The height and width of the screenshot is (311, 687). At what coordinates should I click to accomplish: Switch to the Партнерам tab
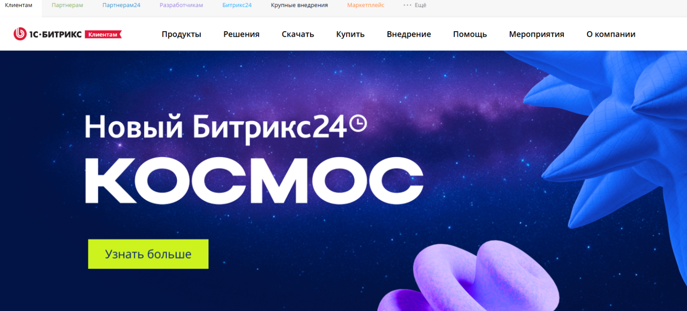pyautogui.click(x=67, y=5)
